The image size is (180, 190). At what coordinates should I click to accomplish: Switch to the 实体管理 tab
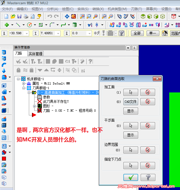[35, 53]
